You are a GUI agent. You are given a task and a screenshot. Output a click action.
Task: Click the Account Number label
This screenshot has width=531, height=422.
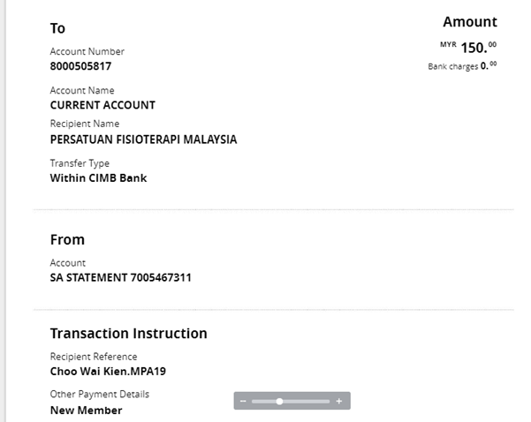tap(87, 52)
